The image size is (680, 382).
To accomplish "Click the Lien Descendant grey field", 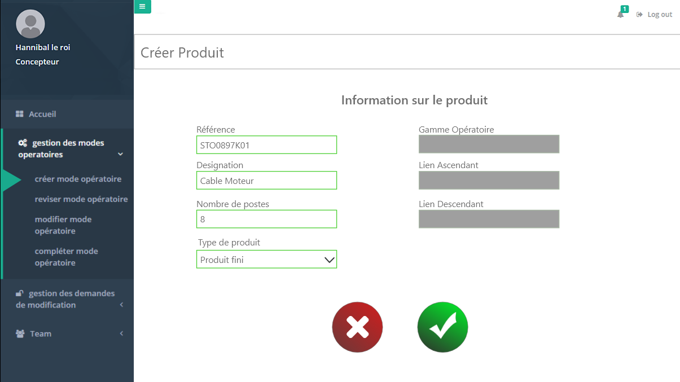I will [489, 219].
